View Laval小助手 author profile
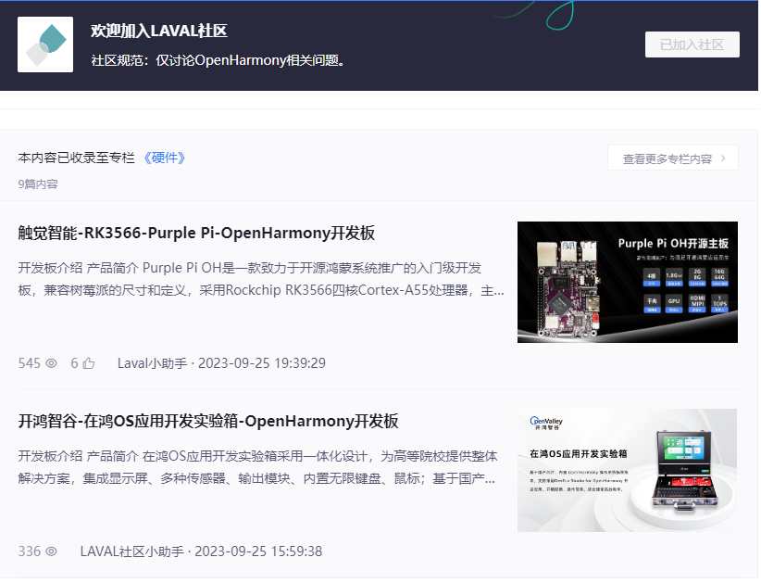761x583 pixels. pos(151,362)
